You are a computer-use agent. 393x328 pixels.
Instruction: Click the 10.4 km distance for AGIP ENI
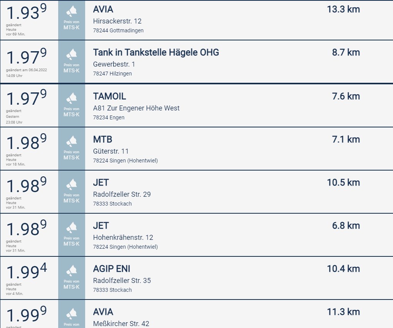[x=343, y=269]
